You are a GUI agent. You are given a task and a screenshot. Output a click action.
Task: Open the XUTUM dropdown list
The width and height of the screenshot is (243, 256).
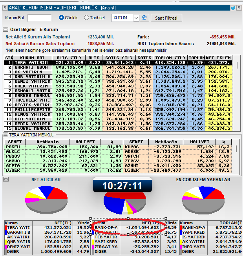(136, 18)
